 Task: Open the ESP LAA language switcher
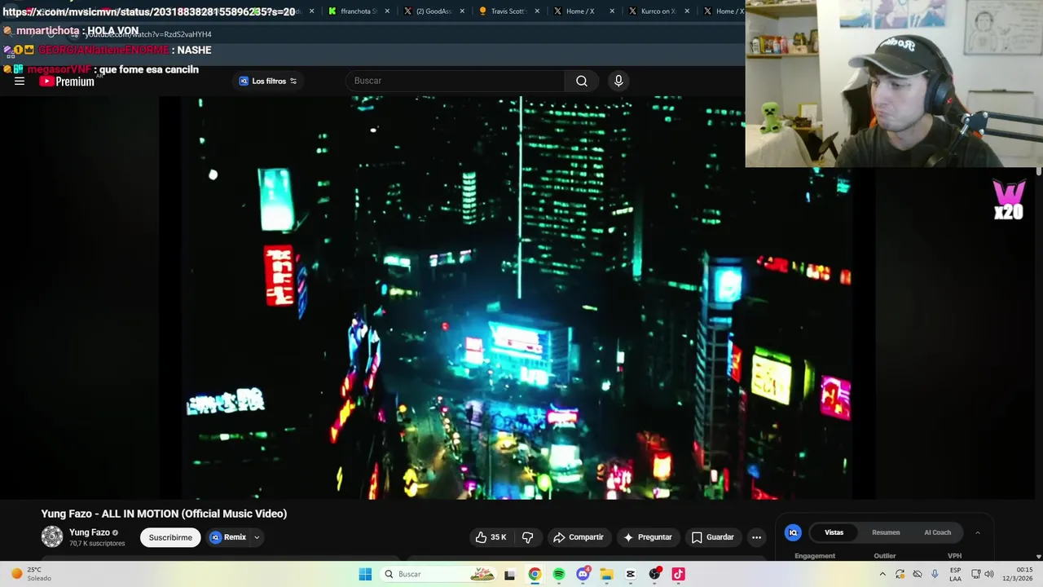click(955, 574)
